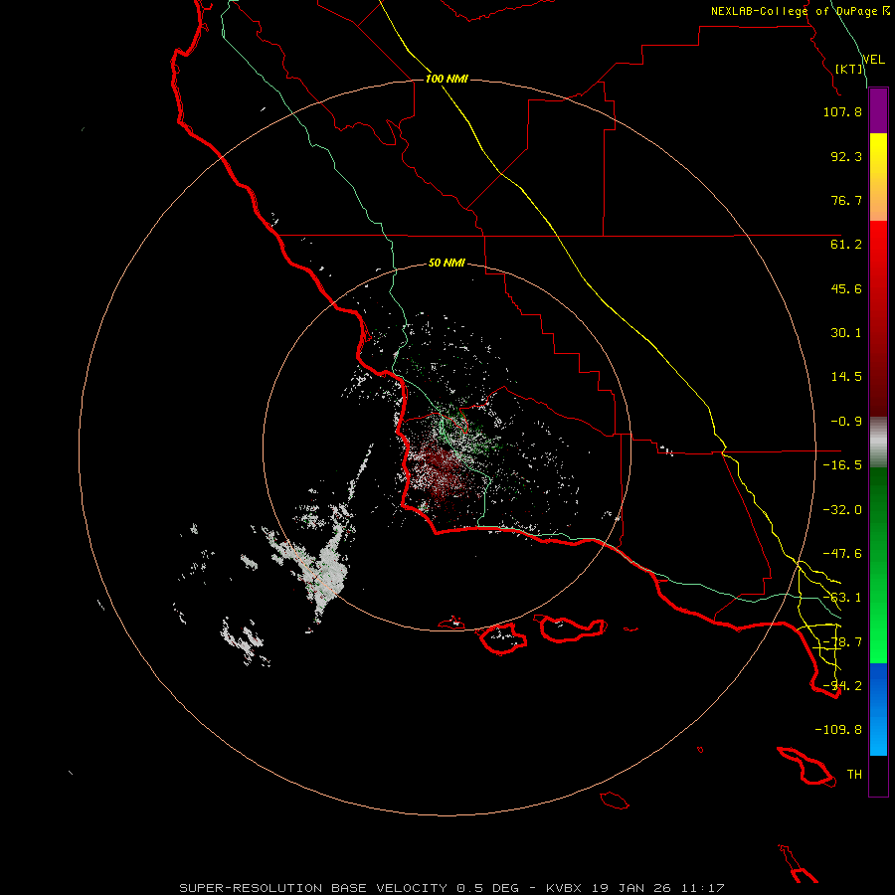Click the blue segment of velocity color bar
The width and height of the screenshot is (895, 895).
coord(878,709)
